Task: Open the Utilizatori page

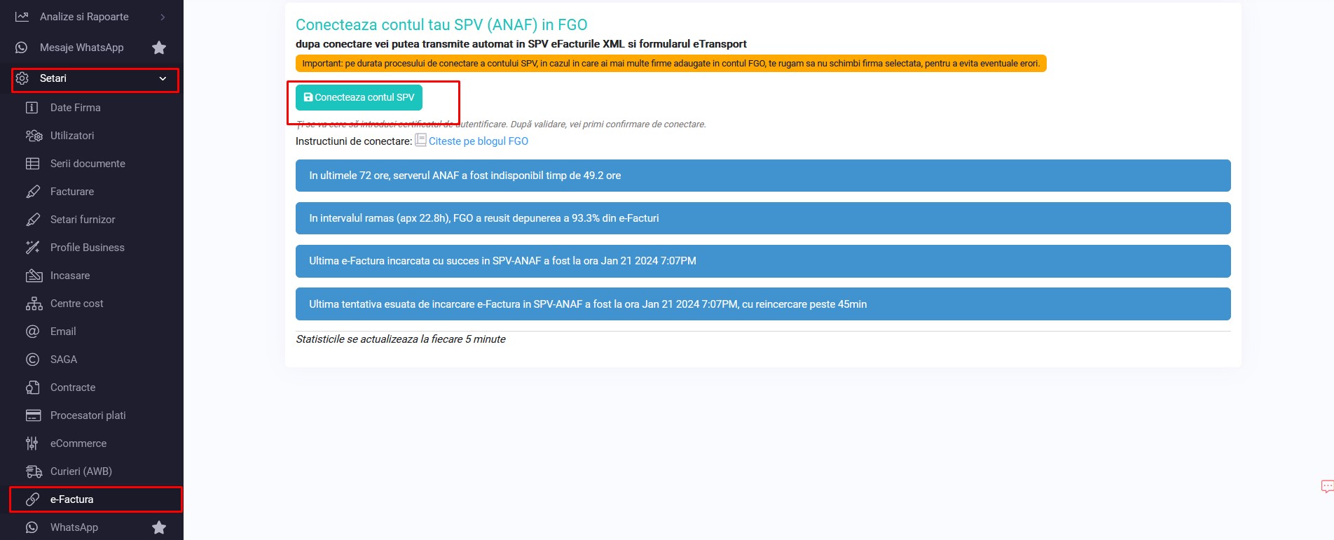Action: (72, 136)
